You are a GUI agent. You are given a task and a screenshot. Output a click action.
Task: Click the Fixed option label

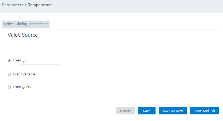point(17,60)
